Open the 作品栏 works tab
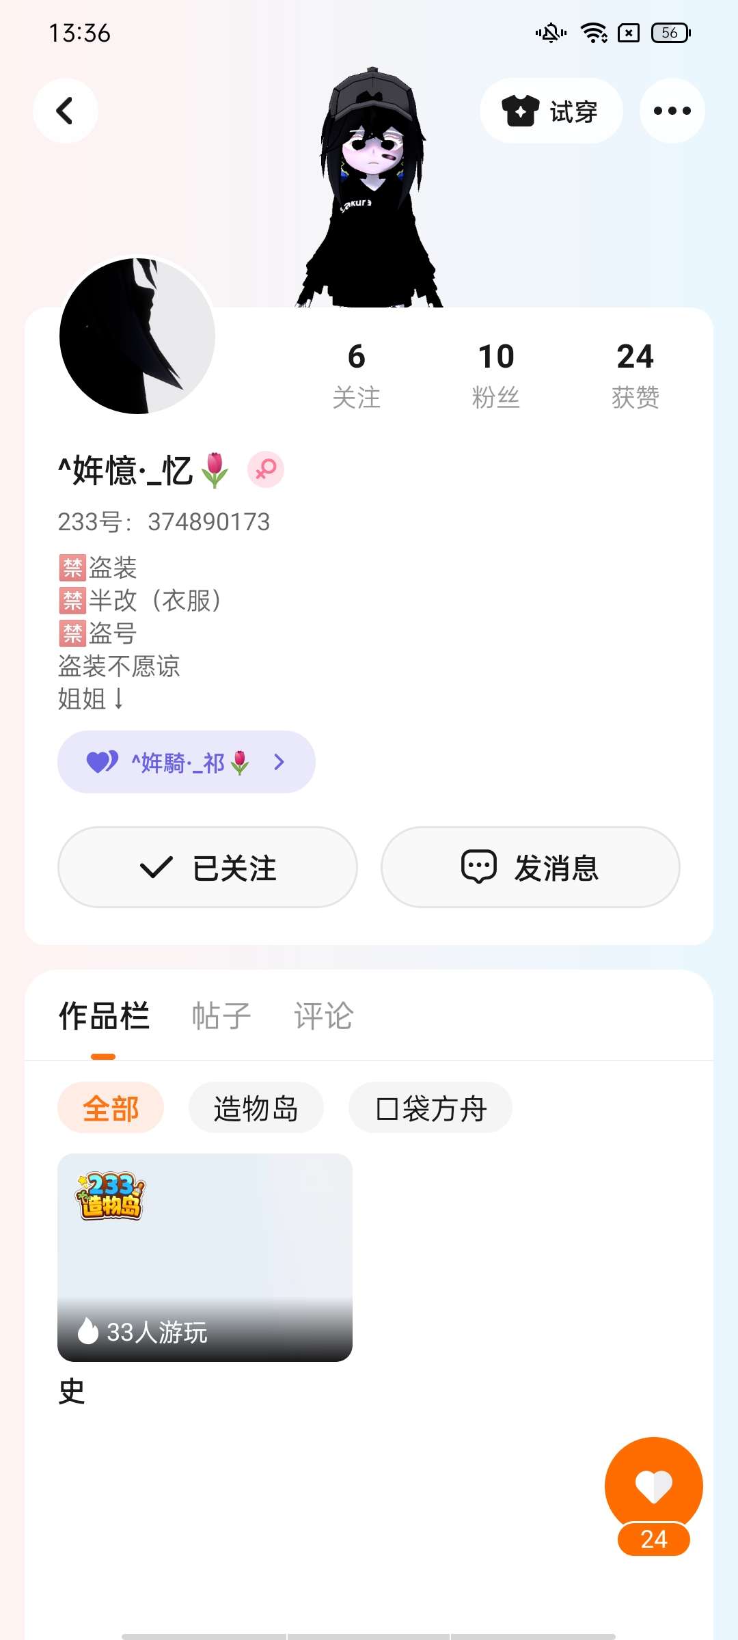This screenshot has height=1640, width=738. click(x=104, y=1015)
